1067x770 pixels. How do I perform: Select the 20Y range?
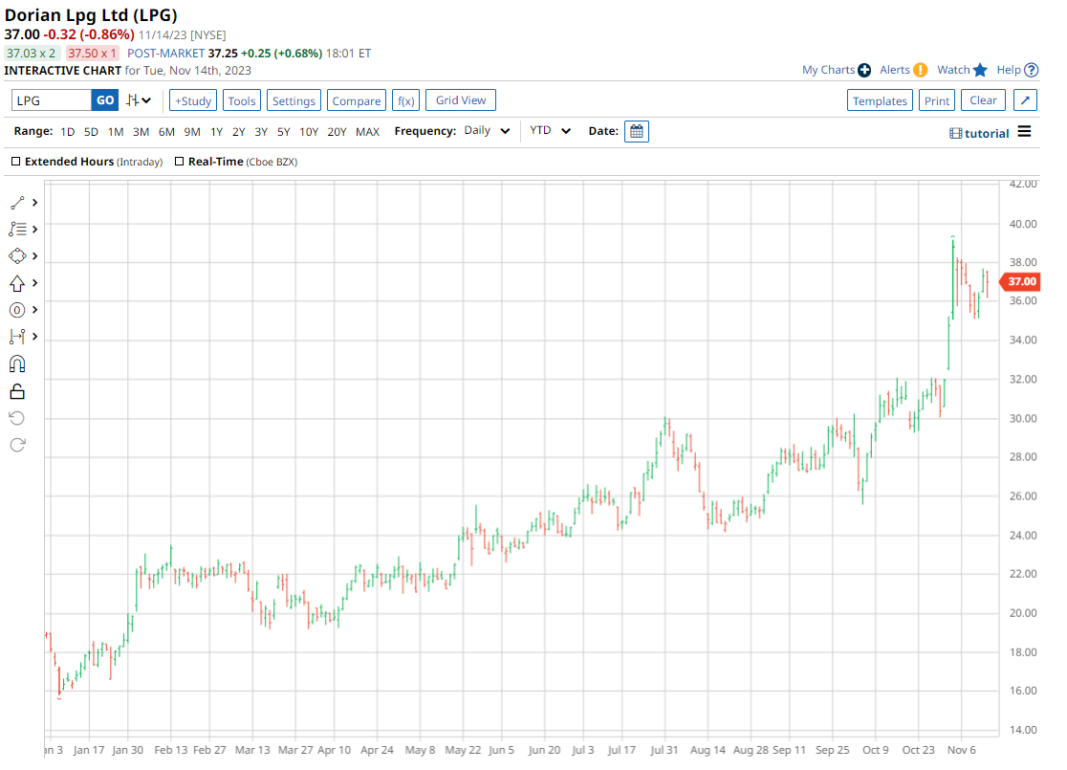pyautogui.click(x=337, y=132)
